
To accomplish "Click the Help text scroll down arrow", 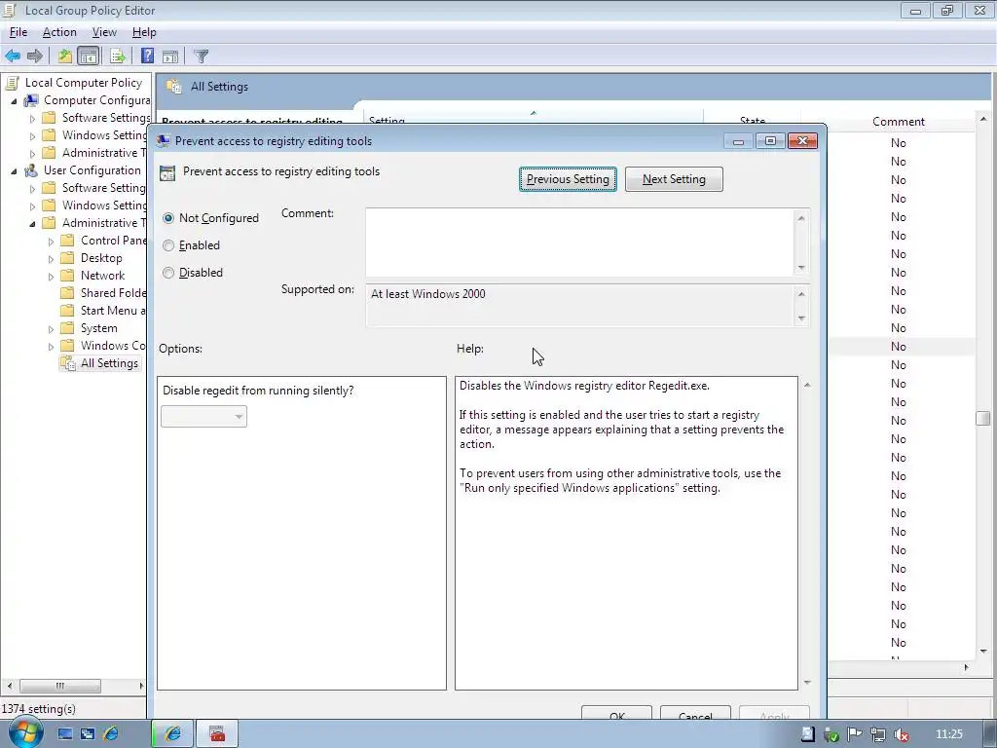I will 807,683.
